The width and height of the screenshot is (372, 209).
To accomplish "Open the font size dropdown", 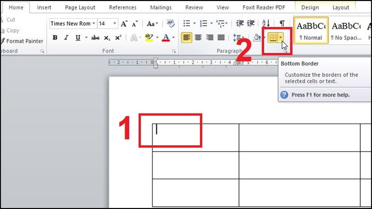I will 115,23.
